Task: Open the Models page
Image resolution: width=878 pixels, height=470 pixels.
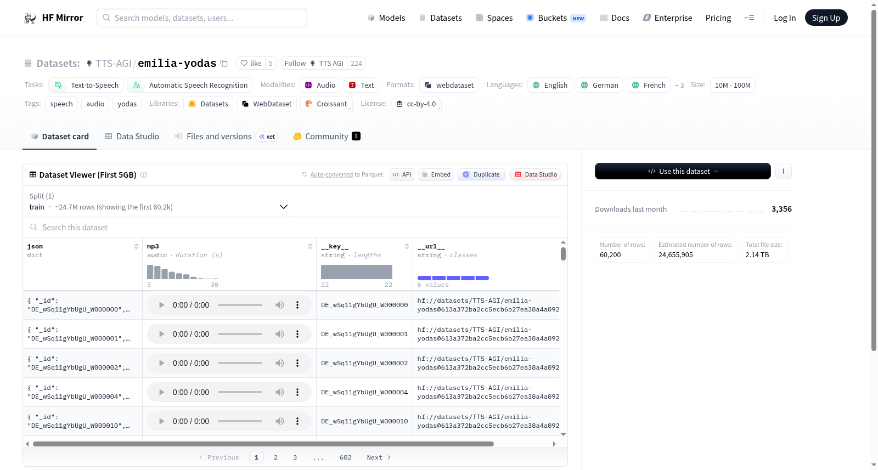Action: (x=386, y=18)
